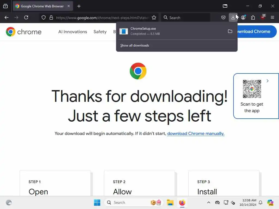Click the Chrome logo in site header
The height and width of the screenshot is (209, 279).
(23, 32)
